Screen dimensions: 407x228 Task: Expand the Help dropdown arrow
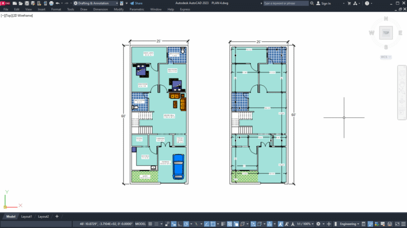[371, 4]
